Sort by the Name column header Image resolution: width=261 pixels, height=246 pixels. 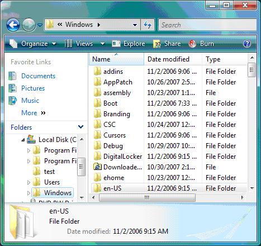[116, 59]
